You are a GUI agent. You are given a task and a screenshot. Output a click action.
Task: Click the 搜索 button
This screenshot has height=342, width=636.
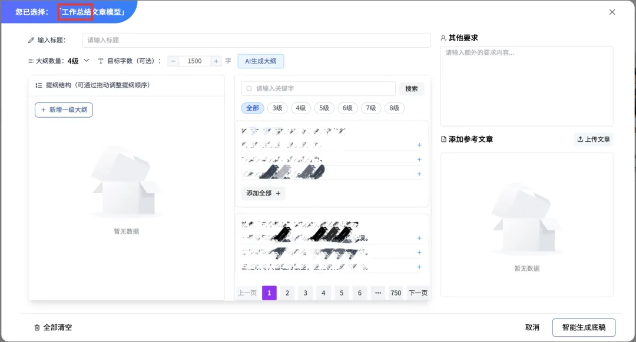(x=411, y=88)
